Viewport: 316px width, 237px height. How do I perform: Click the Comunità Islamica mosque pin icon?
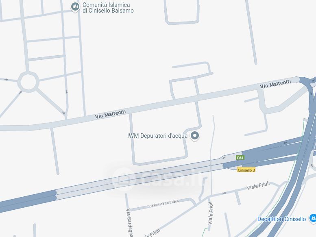pyautogui.click(x=75, y=7)
